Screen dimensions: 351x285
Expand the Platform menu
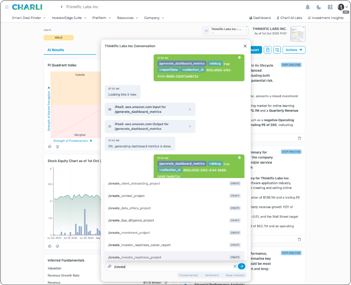point(102,18)
